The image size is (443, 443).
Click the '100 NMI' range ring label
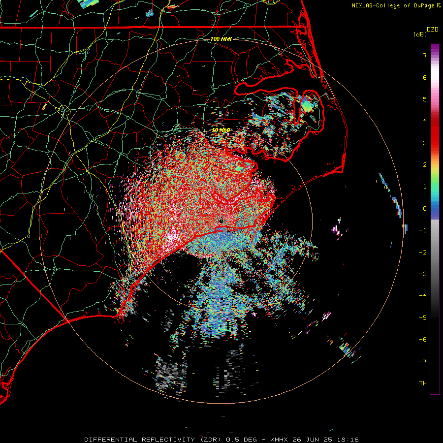click(x=221, y=39)
